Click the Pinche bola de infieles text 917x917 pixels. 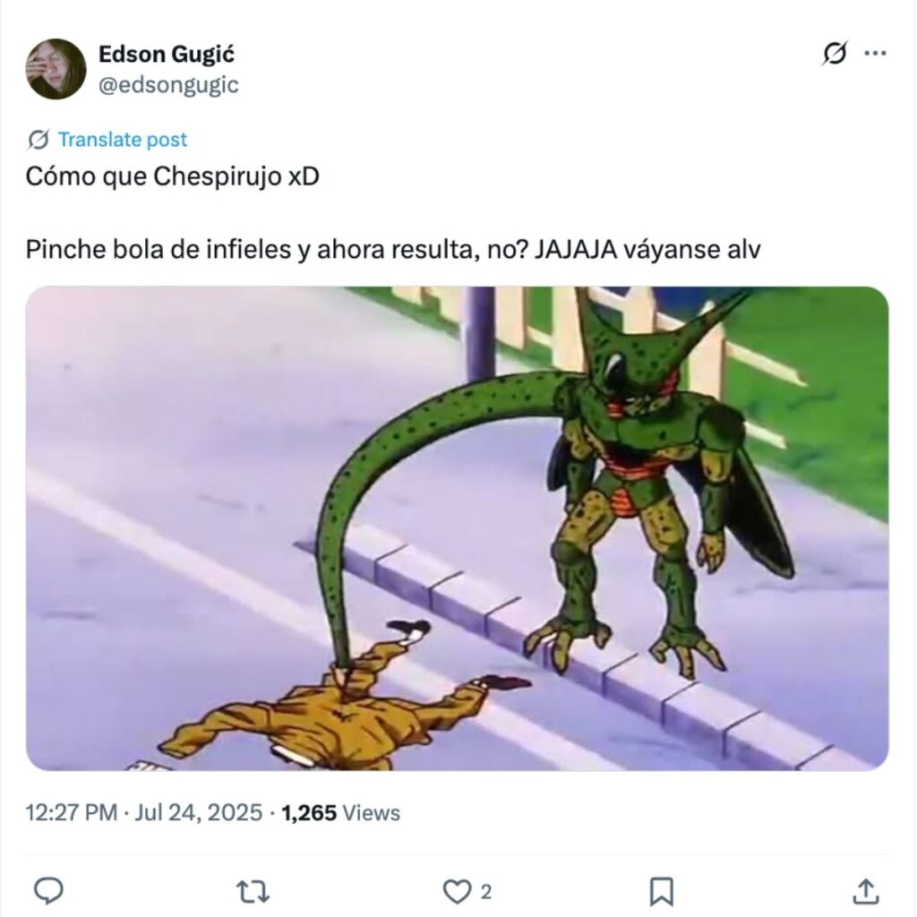[161, 250]
